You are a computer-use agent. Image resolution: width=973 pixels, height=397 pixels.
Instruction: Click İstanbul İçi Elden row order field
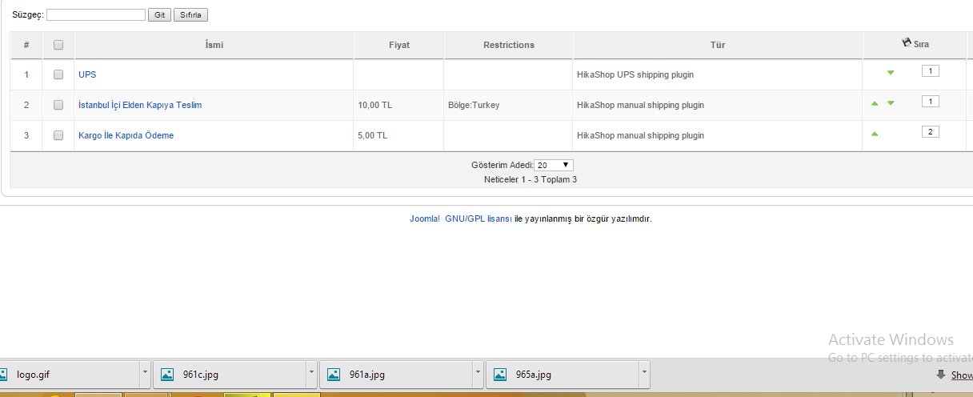click(931, 101)
